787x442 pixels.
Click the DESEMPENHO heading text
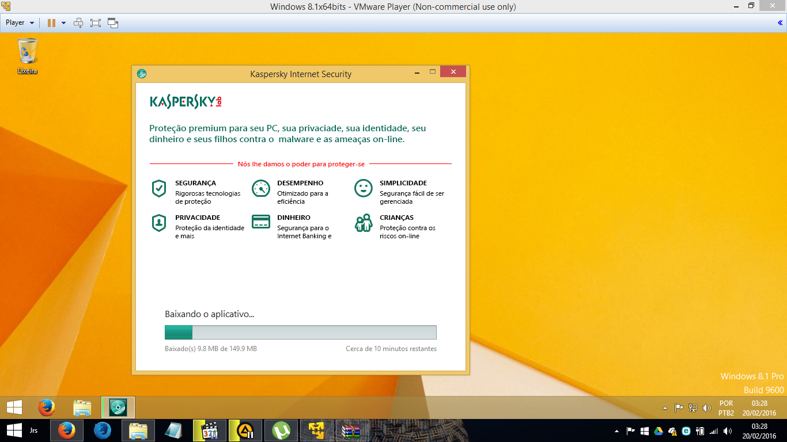coord(300,183)
